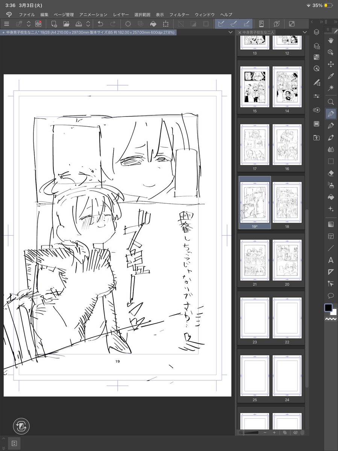Select the Balloon tool
The image size is (338, 451).
point(331,295)
